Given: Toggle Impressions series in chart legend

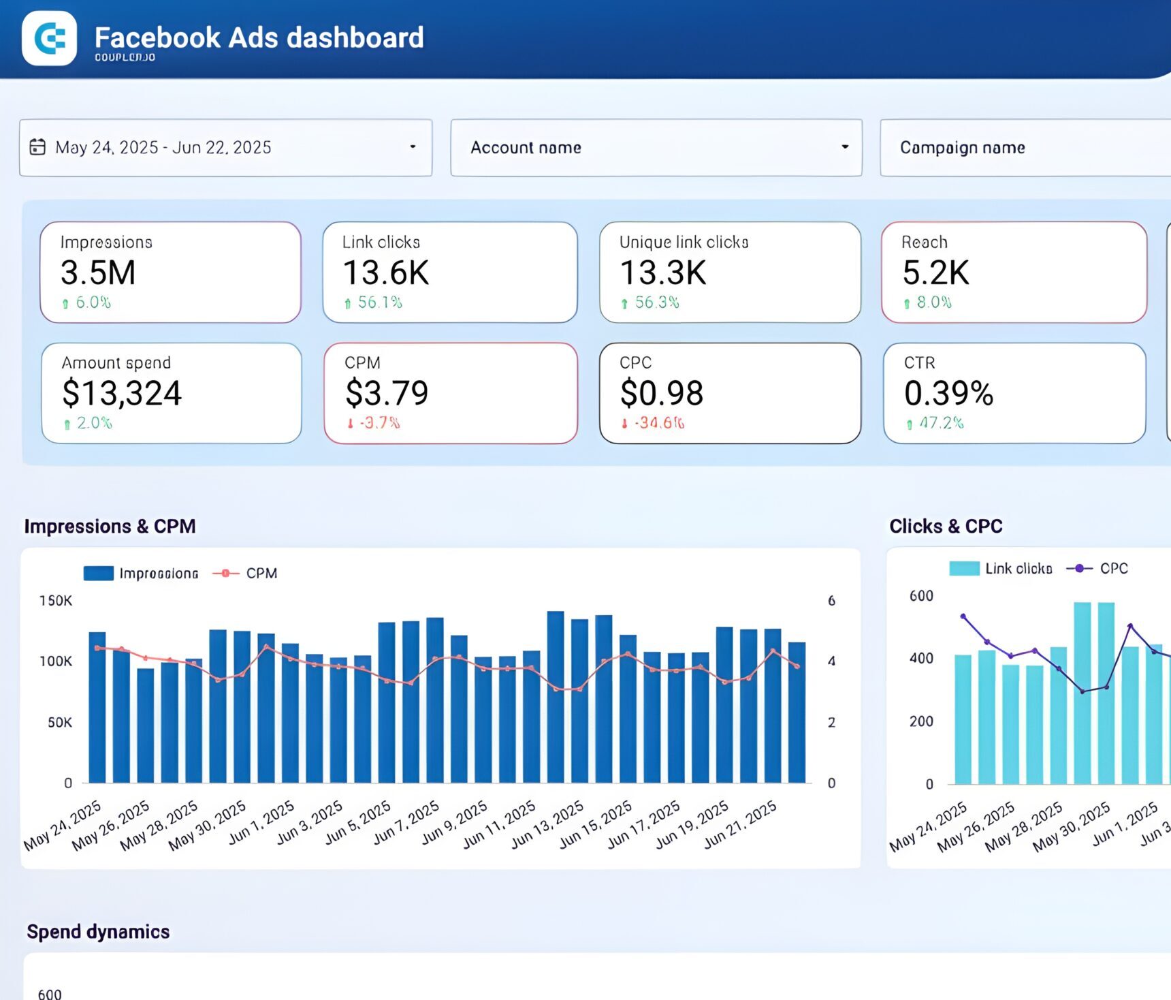Looking at the screenshot, I should (x=141, y=574).
